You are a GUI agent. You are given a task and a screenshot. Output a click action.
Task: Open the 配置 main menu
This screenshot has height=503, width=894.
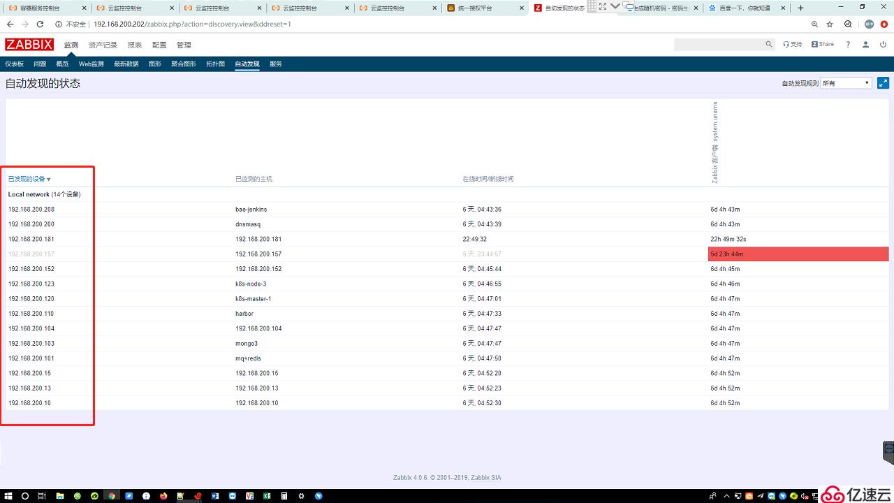point(159,45)
